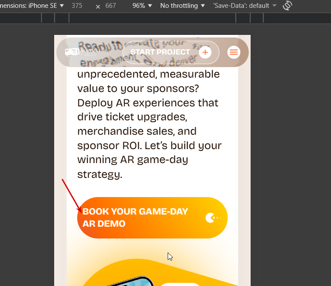Screen dimensions: 331x286
Task: Click the viewport height field showing 667
Action: pyautogui.click(x=110, y=6)
